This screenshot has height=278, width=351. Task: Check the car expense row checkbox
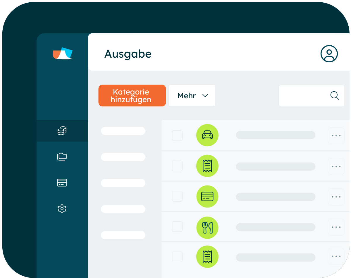(x=177, y=135)
